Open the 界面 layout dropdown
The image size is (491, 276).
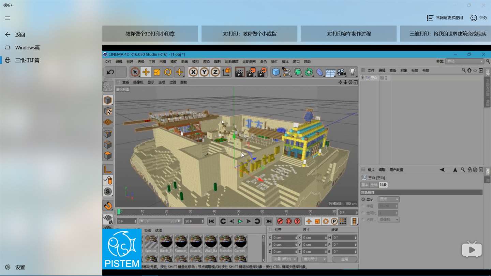[x=465, y=61]
